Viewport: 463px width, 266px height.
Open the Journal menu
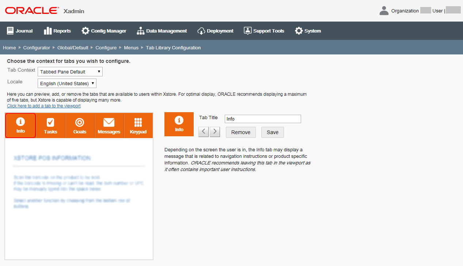coord(20,31)
